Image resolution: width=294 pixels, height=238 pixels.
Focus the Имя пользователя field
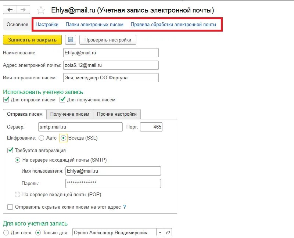(113, 171)
